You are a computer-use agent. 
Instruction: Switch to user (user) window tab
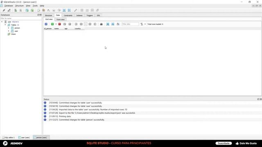24,138
